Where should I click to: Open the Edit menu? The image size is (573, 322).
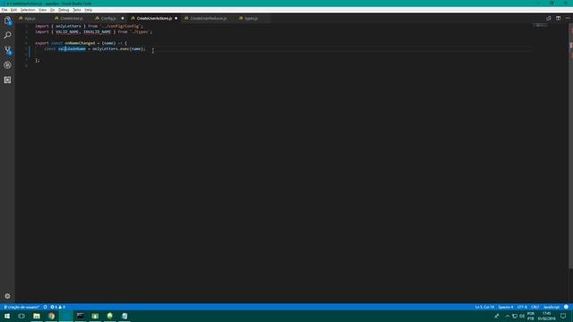(13, 10)
